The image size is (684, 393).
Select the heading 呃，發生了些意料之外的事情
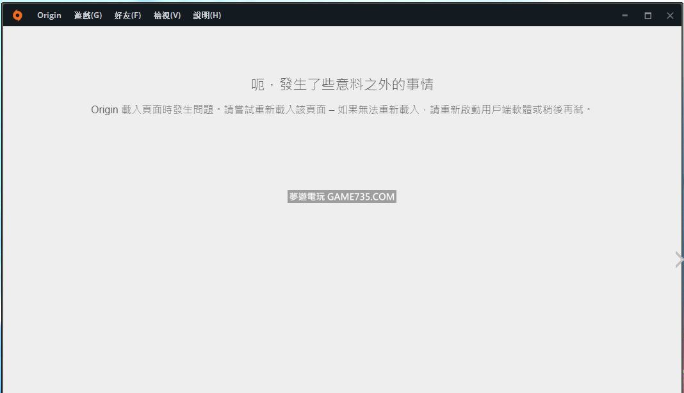(x=343, y=84)
